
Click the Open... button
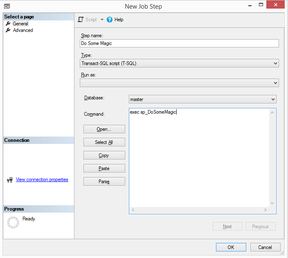click(x=104, y=129)
